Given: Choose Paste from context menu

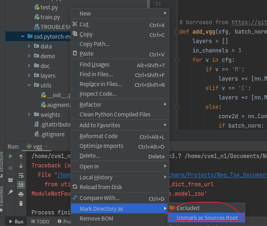Looking at the screenshot, I should click(120, 54).
